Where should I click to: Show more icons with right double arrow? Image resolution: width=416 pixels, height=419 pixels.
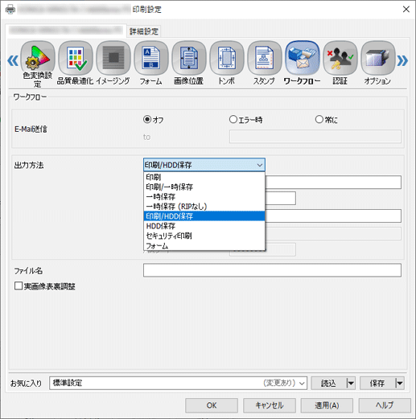coord(402,60)
